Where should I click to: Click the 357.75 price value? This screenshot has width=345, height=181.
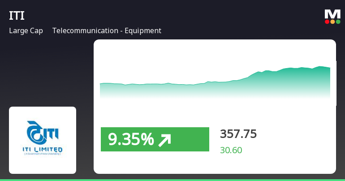pyautogui.click(x=238, y=134)
